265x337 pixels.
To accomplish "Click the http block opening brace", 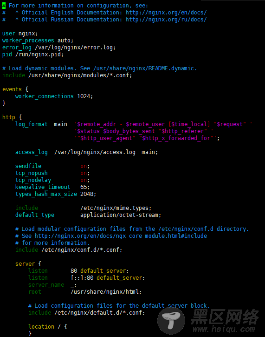I will click(x=20, y=117).
